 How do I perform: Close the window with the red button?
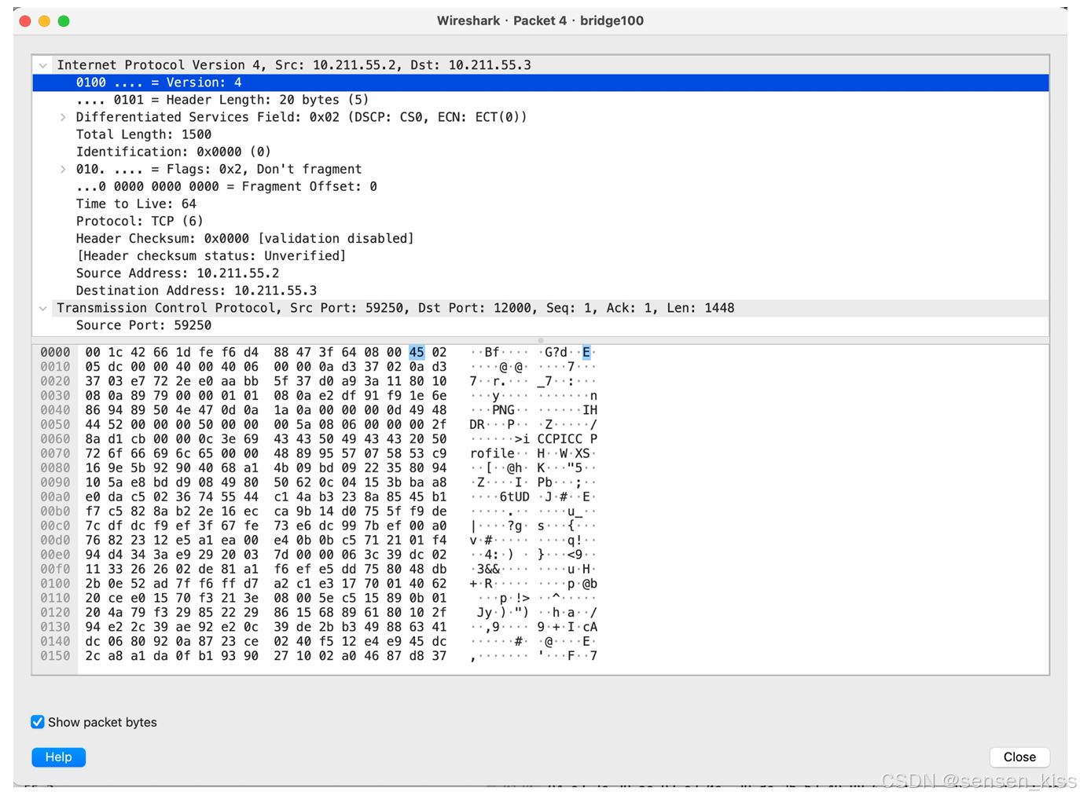coord(25,21)
